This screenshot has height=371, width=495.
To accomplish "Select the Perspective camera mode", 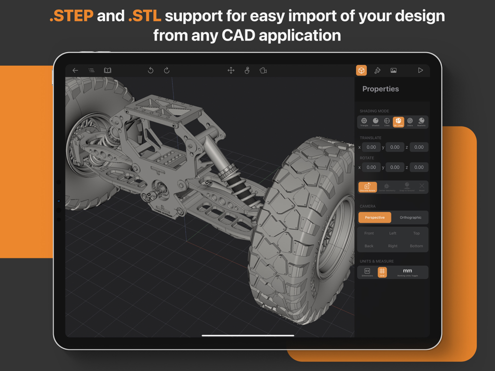I will (x=375, y=217).
